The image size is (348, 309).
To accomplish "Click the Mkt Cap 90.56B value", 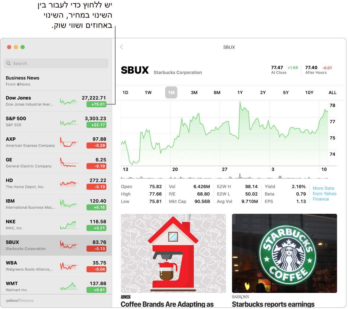I will [202, 201].
